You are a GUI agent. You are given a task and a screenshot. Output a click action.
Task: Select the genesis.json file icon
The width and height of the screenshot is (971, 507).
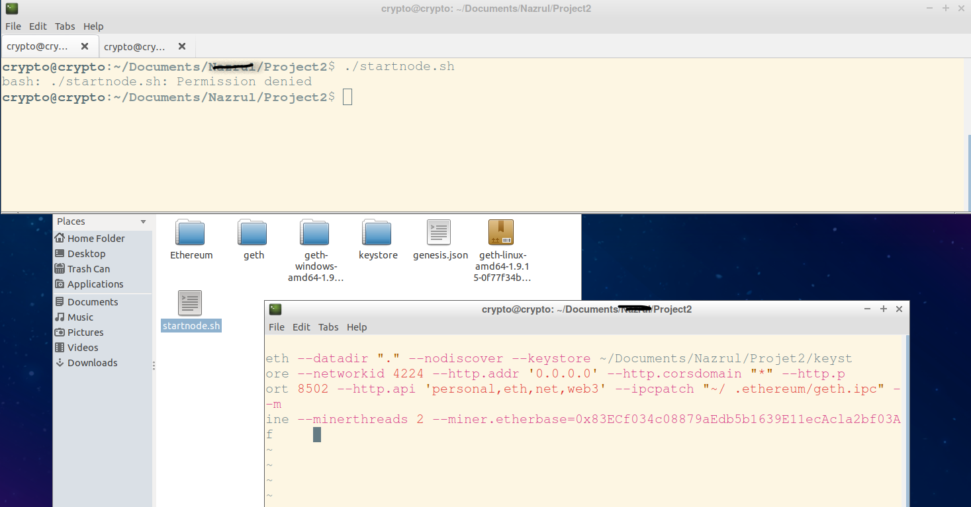pyautogui.click(x=439, y=232)
